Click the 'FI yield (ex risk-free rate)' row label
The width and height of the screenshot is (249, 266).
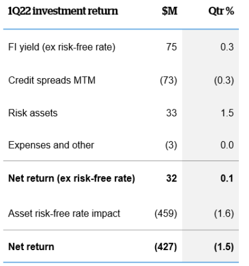(62, 47)
